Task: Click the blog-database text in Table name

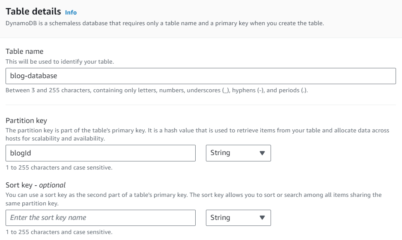Action: 33,76
